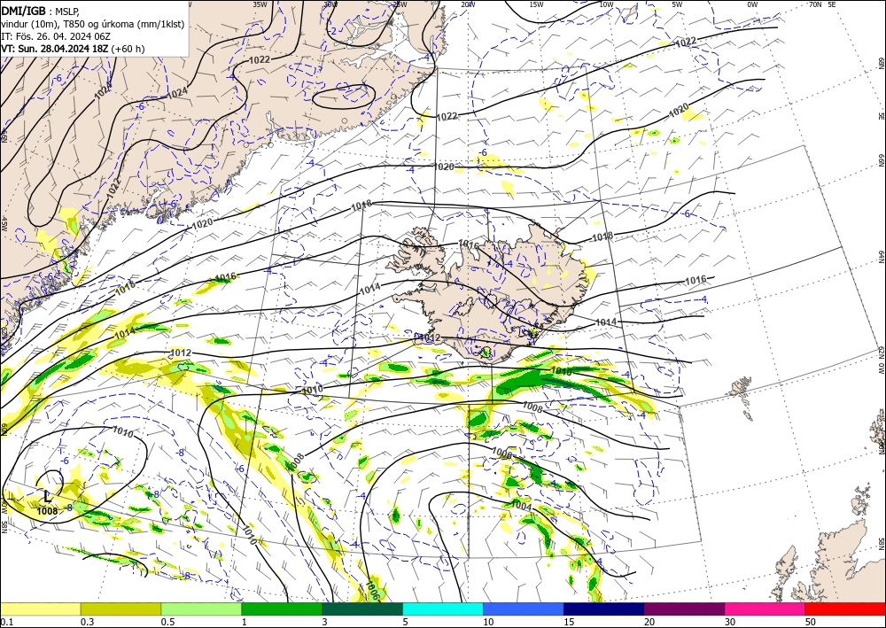Click the "10W" longitude label at top
Viewport: 886px width, 628px height.
606,4
